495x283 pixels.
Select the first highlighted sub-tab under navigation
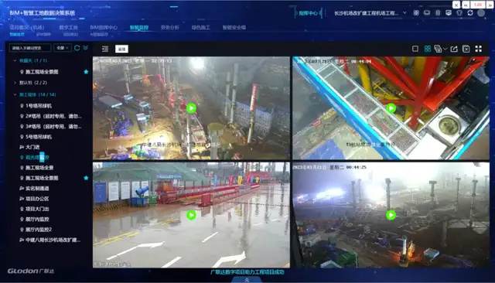[x=17, y=34]
